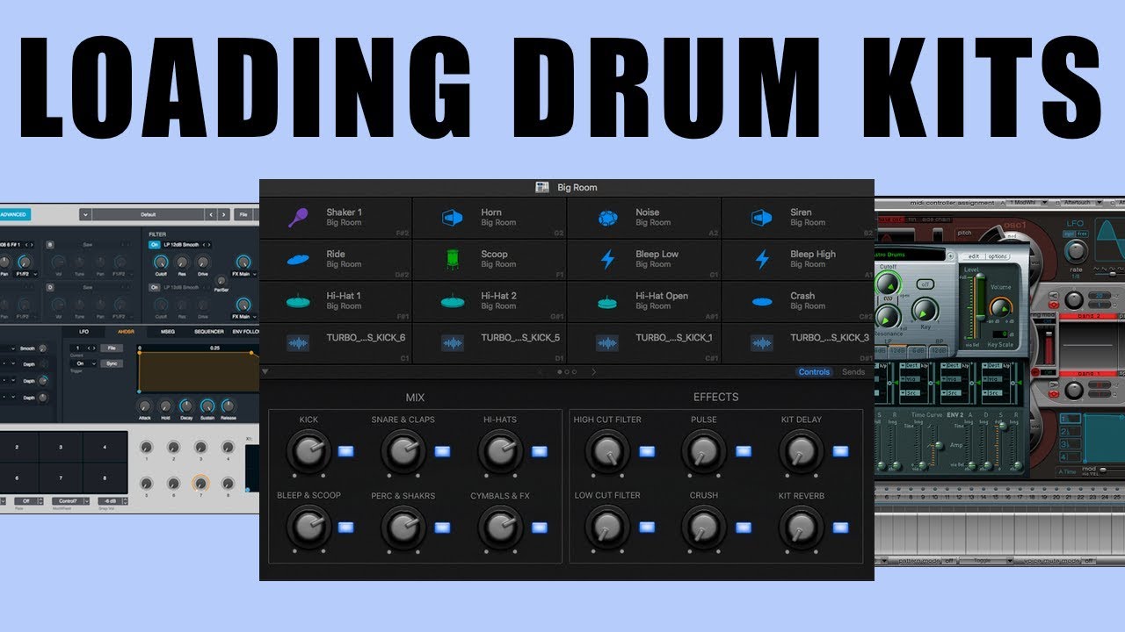Click the Sync button in left synth
Screen dimensions: 1125x632
coord(111,363)
